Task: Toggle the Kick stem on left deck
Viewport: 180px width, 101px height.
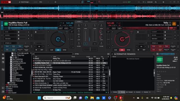Action: coord(7,50)
